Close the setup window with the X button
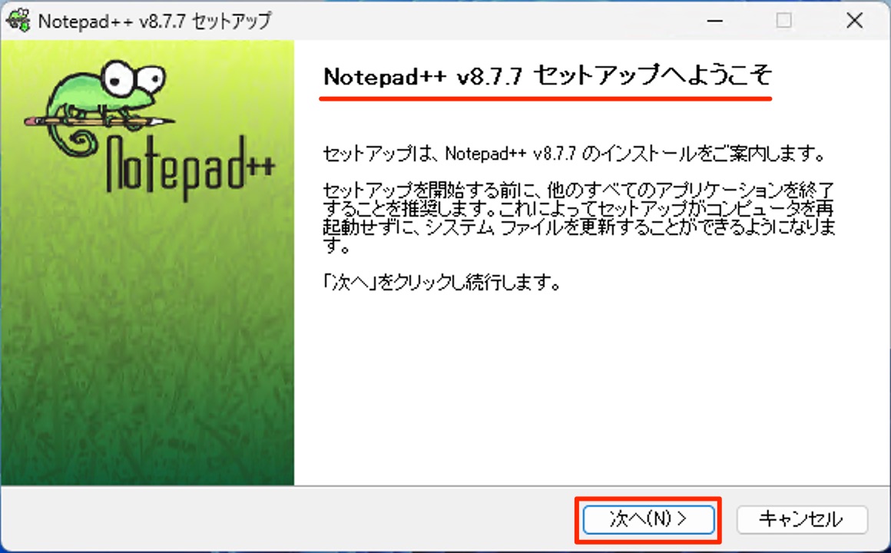The height and width of the screenshot is (553, 891). pos(854,21)
